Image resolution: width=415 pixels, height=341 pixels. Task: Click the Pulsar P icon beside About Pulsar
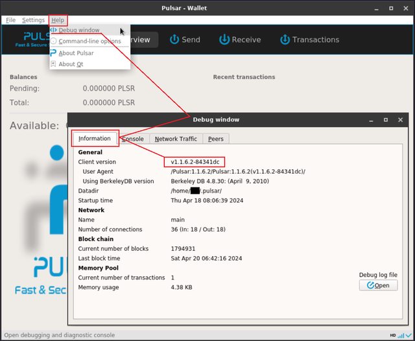pyautogui.click(x=53, y=53)
